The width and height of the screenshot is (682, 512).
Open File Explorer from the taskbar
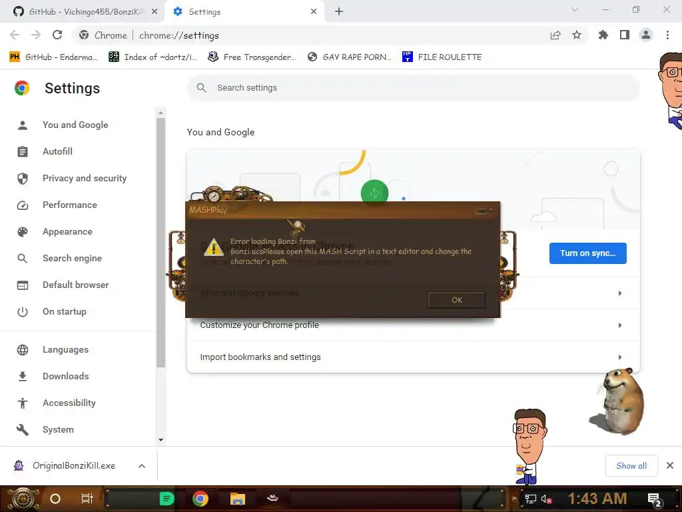[x=238, y=499]
